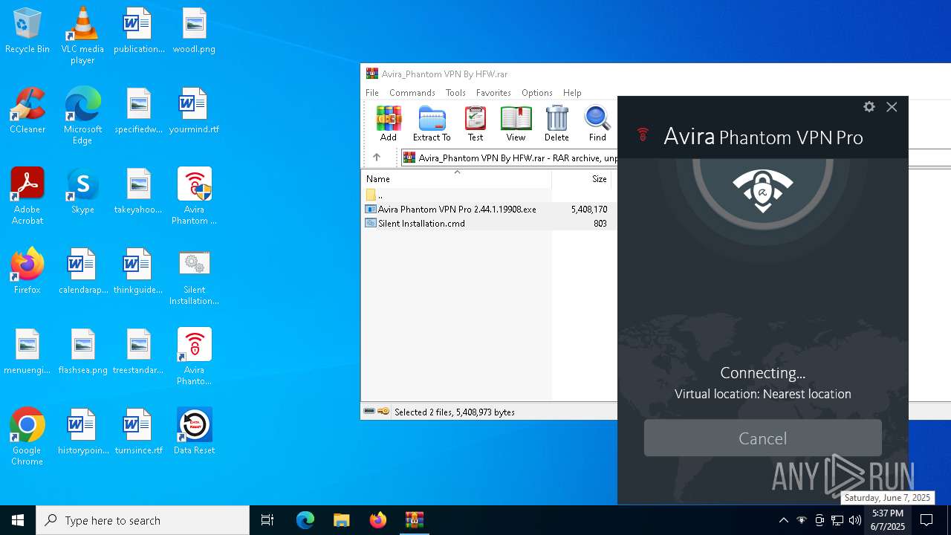Viewport: 951px width, 535px height.
Task: Open CCleaner desktop shortcut
Action: point(27,111)
